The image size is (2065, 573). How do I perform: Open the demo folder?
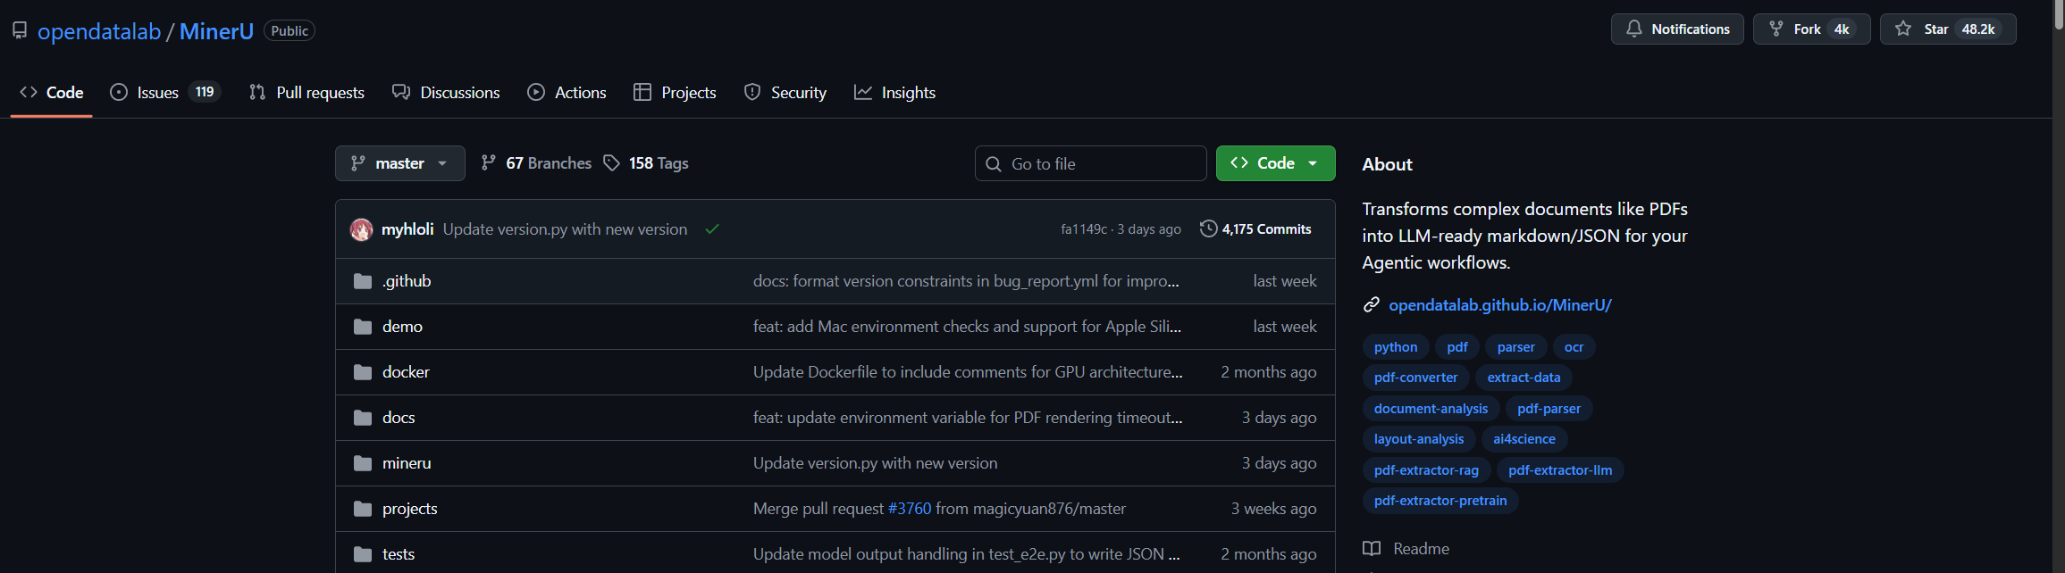point(402,327)
